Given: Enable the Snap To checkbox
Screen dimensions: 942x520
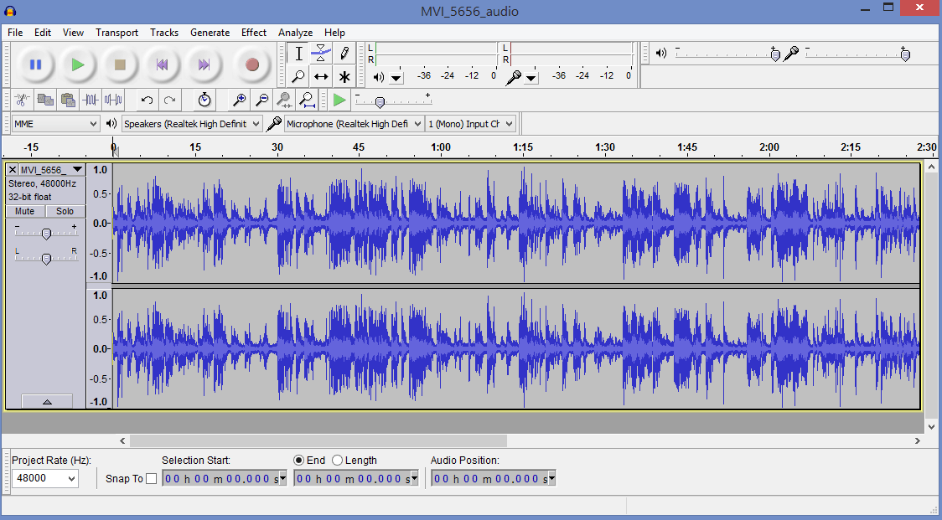Looking at the screenshot, I should tap(151, 477).
